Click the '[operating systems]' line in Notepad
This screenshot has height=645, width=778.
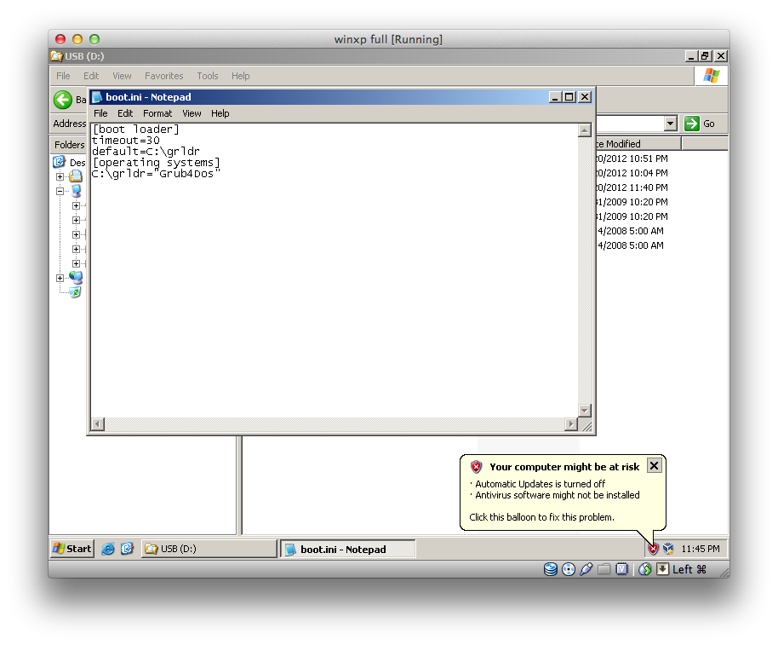coord(157,163)
